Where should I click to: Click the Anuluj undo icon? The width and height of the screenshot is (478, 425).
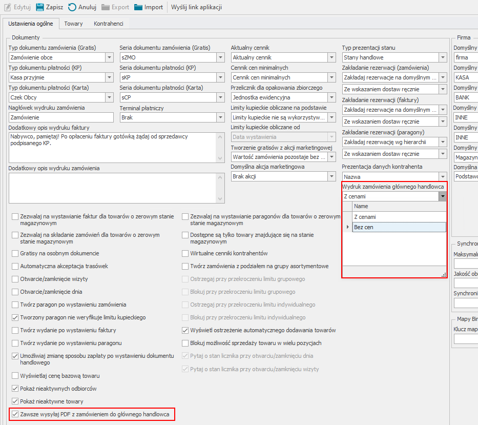(72, 7)
